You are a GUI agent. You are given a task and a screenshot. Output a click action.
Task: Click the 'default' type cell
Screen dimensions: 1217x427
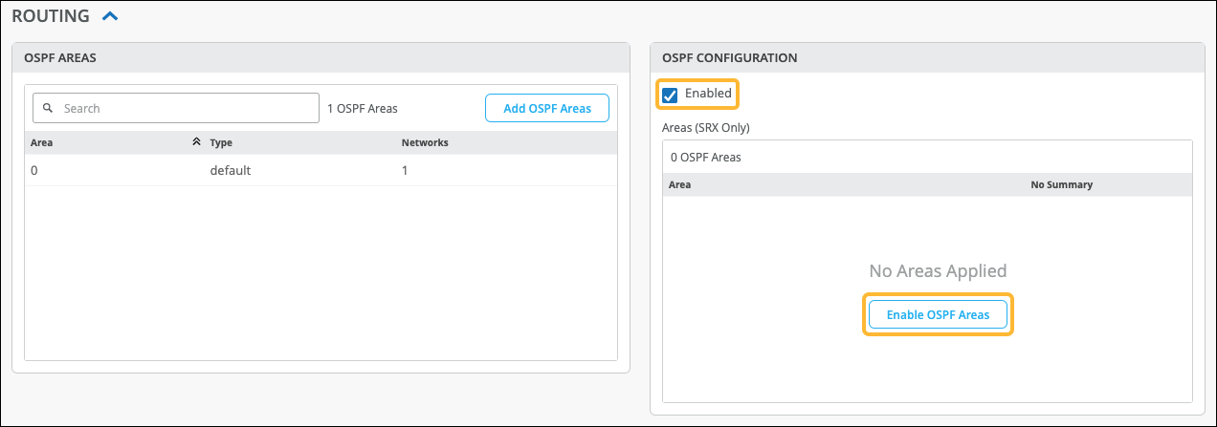click(x=230, y=170)
